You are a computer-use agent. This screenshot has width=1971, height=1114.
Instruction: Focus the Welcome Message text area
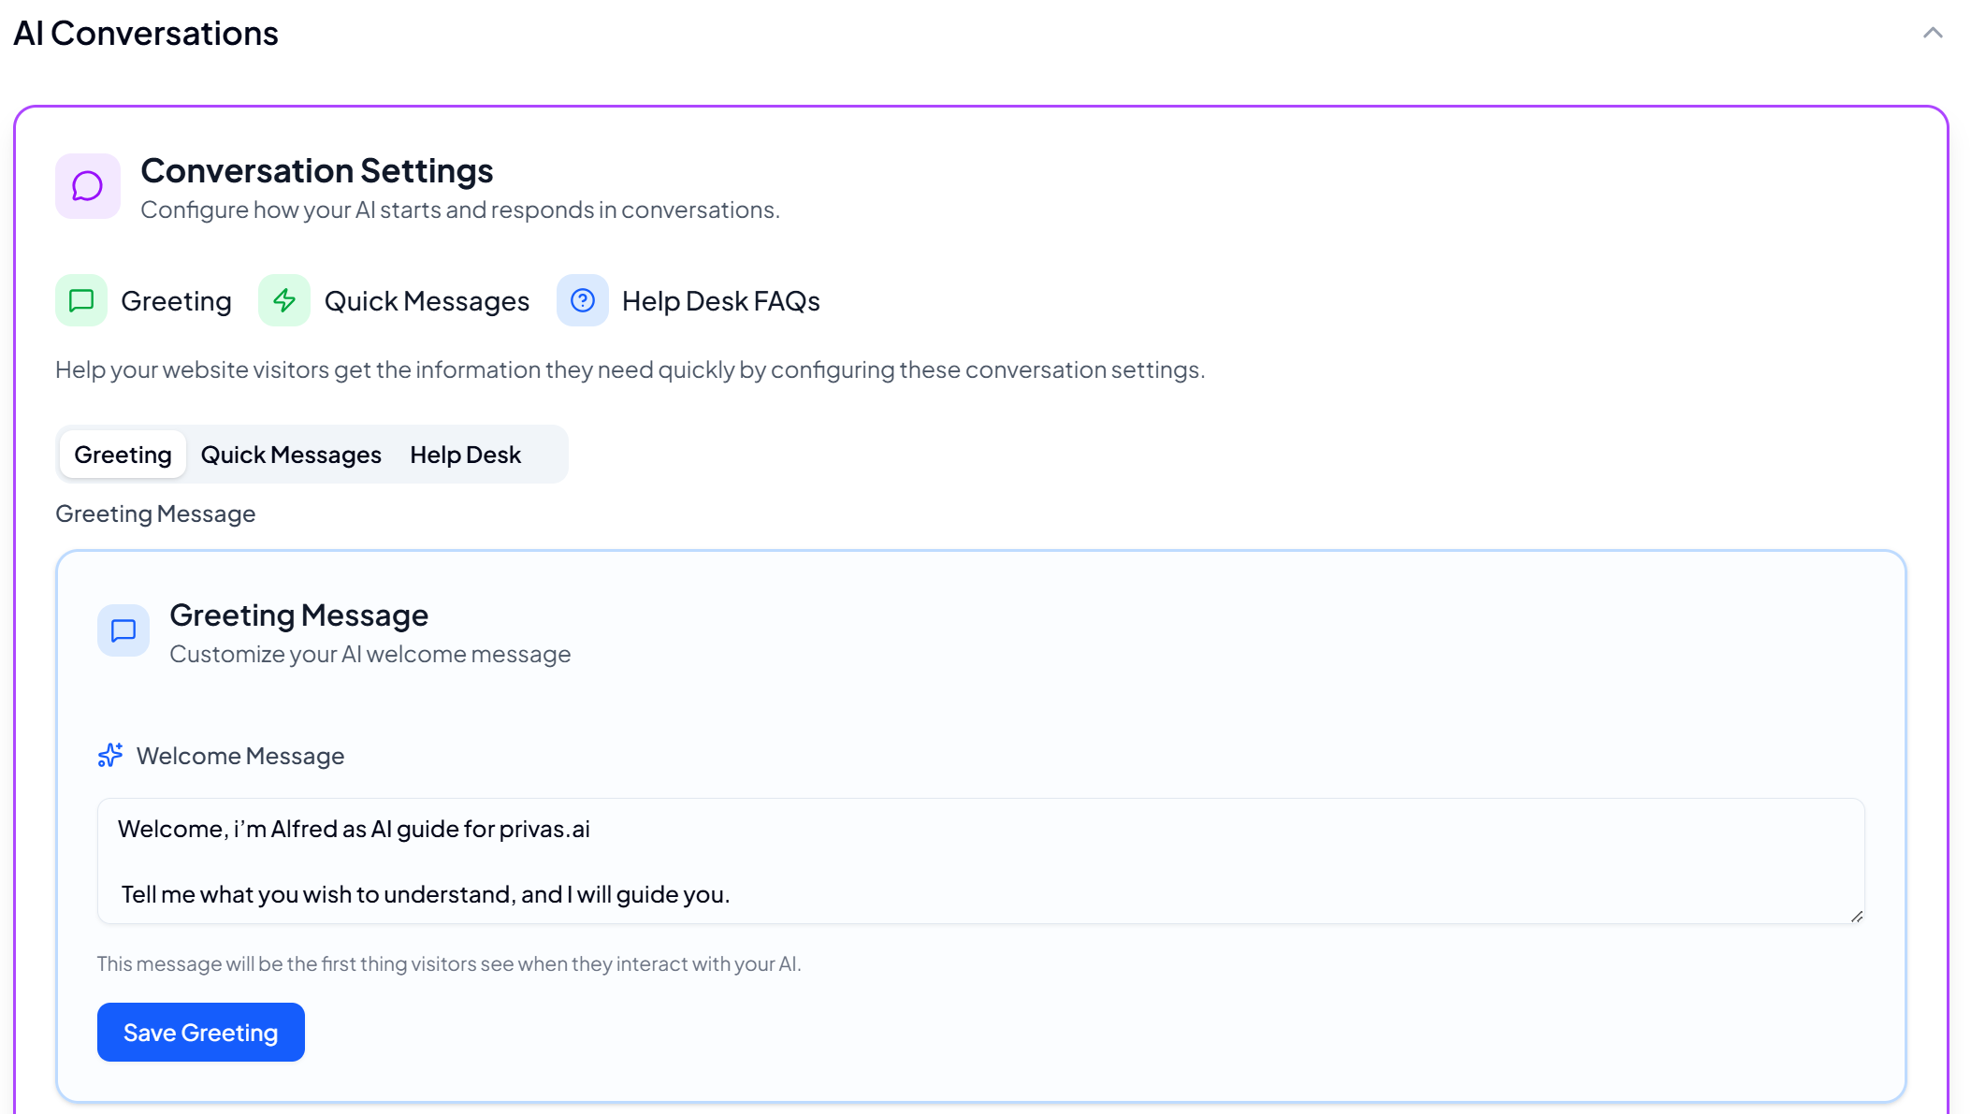click(980, 861)
